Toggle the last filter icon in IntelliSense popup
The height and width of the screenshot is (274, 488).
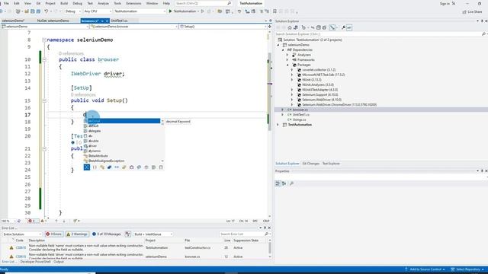[x=161, y=167]
